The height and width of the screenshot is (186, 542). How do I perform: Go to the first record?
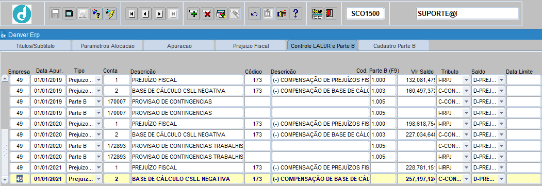point(132,14)
